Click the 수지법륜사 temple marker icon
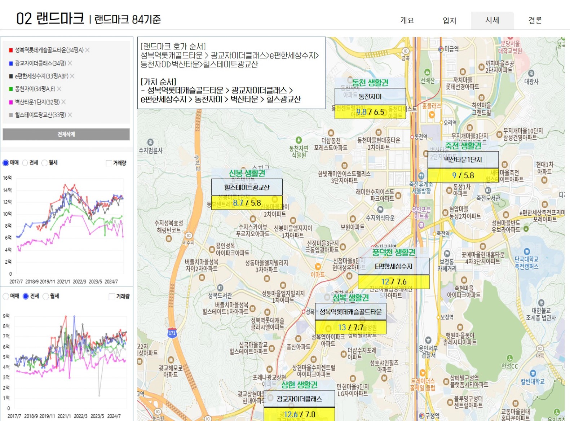570x421 pixels. pos(150,142)
